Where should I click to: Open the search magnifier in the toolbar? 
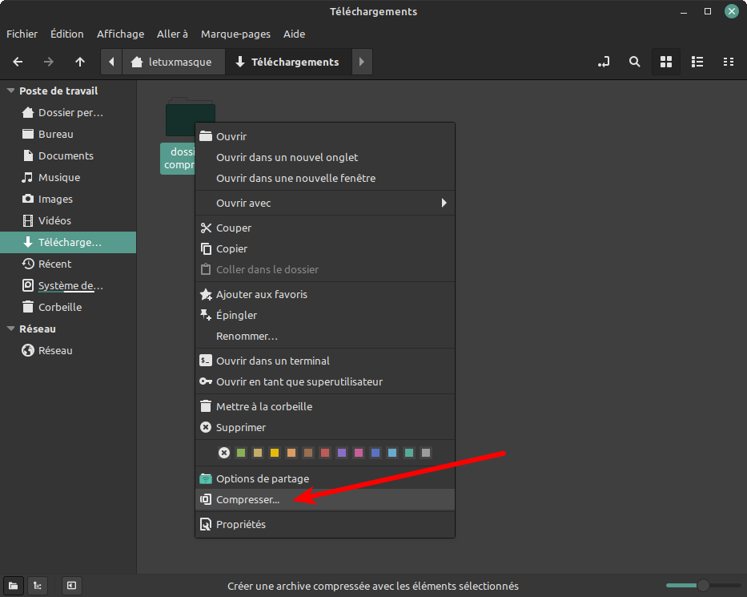pyautogui.click(x=634, y=62)
